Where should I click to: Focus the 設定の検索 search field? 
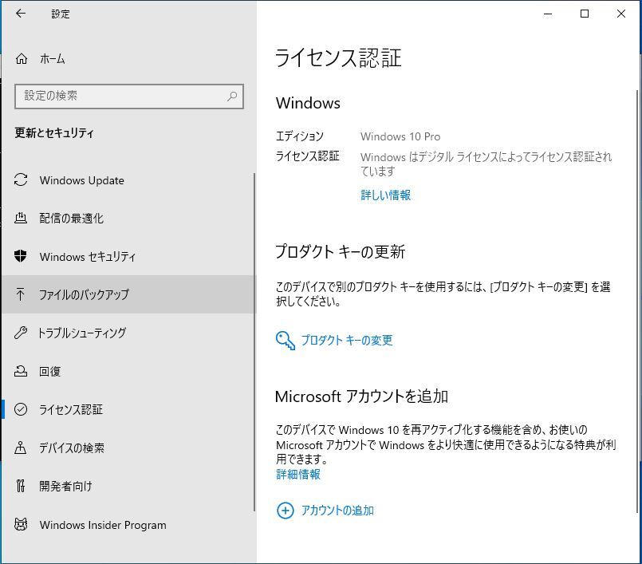point(129,97)
